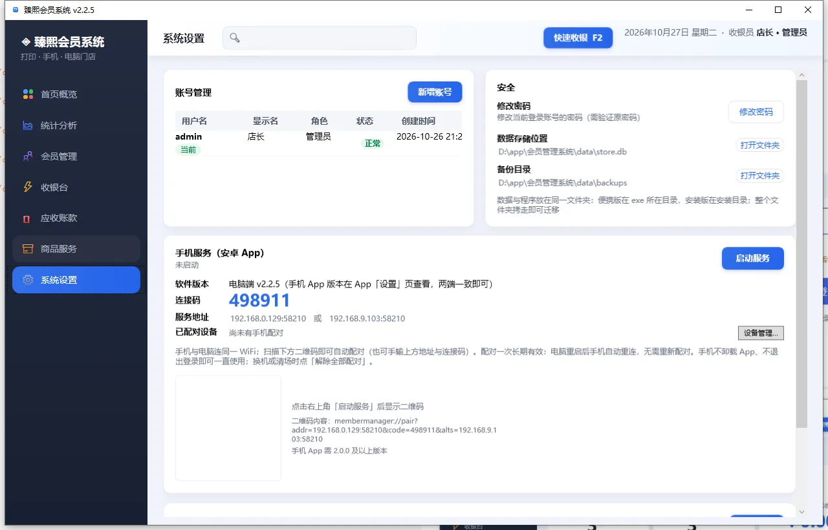Click 快速收银 F2 button
Screen dimensions: 828x530
[578, 37]
